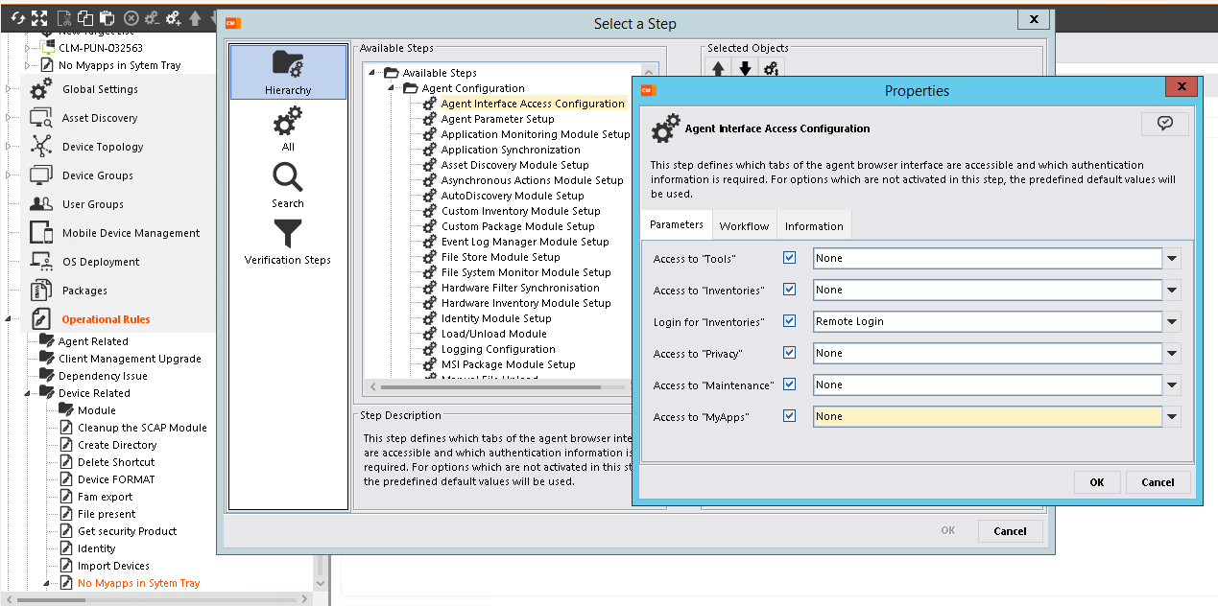Select Operational Rules in left sidebar
1218x606 pixels.
(106, 319)
